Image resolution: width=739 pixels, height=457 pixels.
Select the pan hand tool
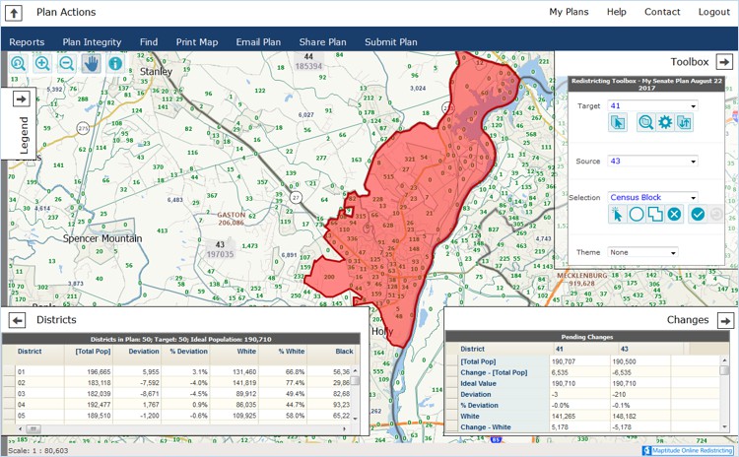(91, 64)
